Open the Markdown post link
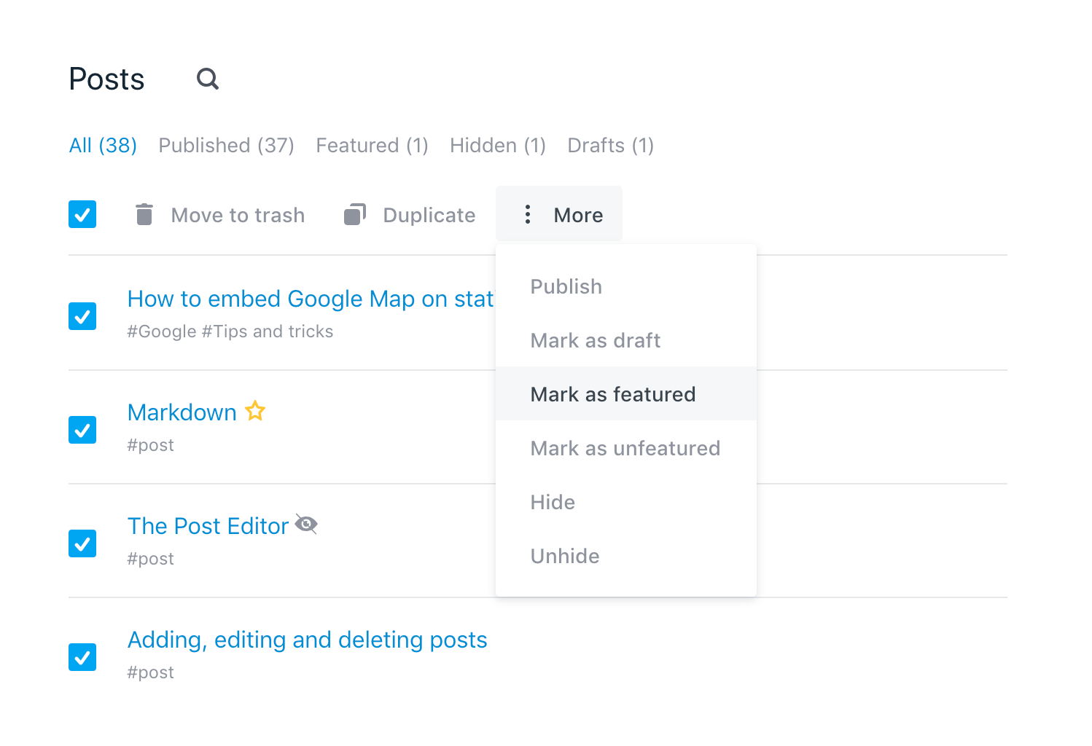The height and width of the screenshot is (746, 1092). [x=182, y=412]
